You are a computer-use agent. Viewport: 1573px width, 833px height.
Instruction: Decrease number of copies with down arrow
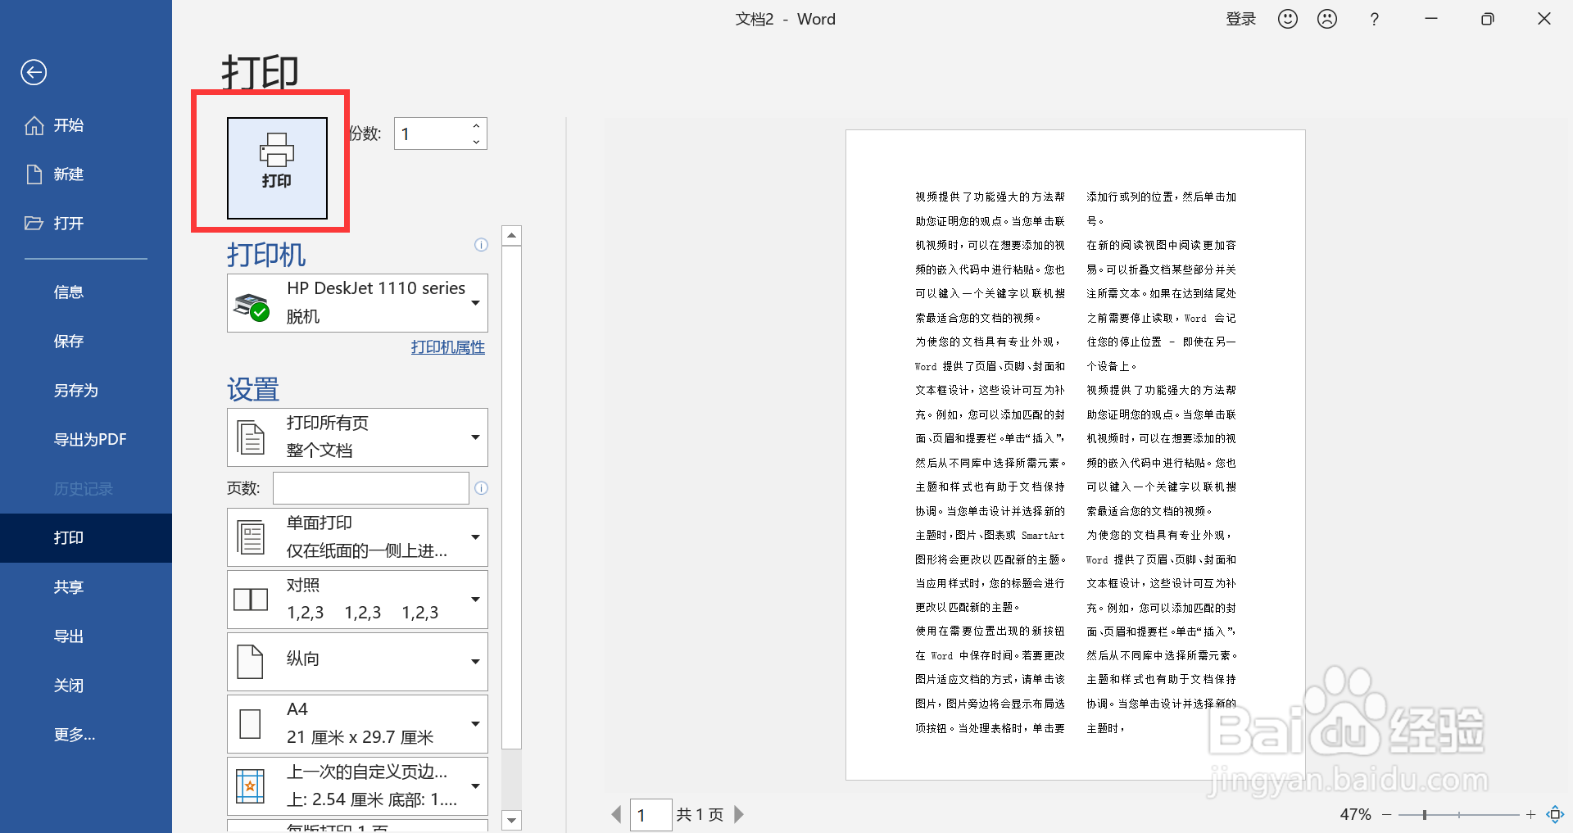point(476,142)
